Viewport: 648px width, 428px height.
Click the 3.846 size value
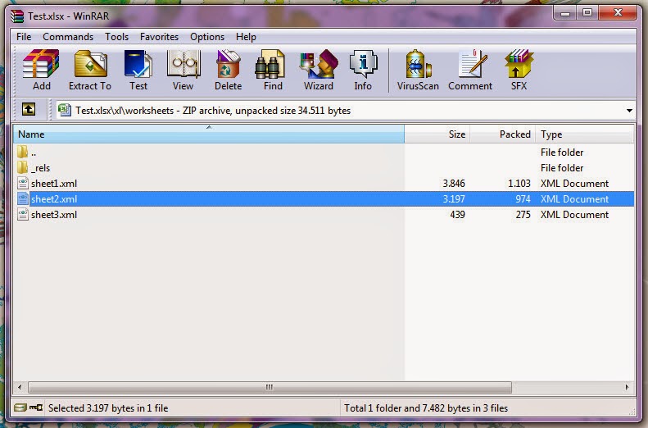[454, 183]
